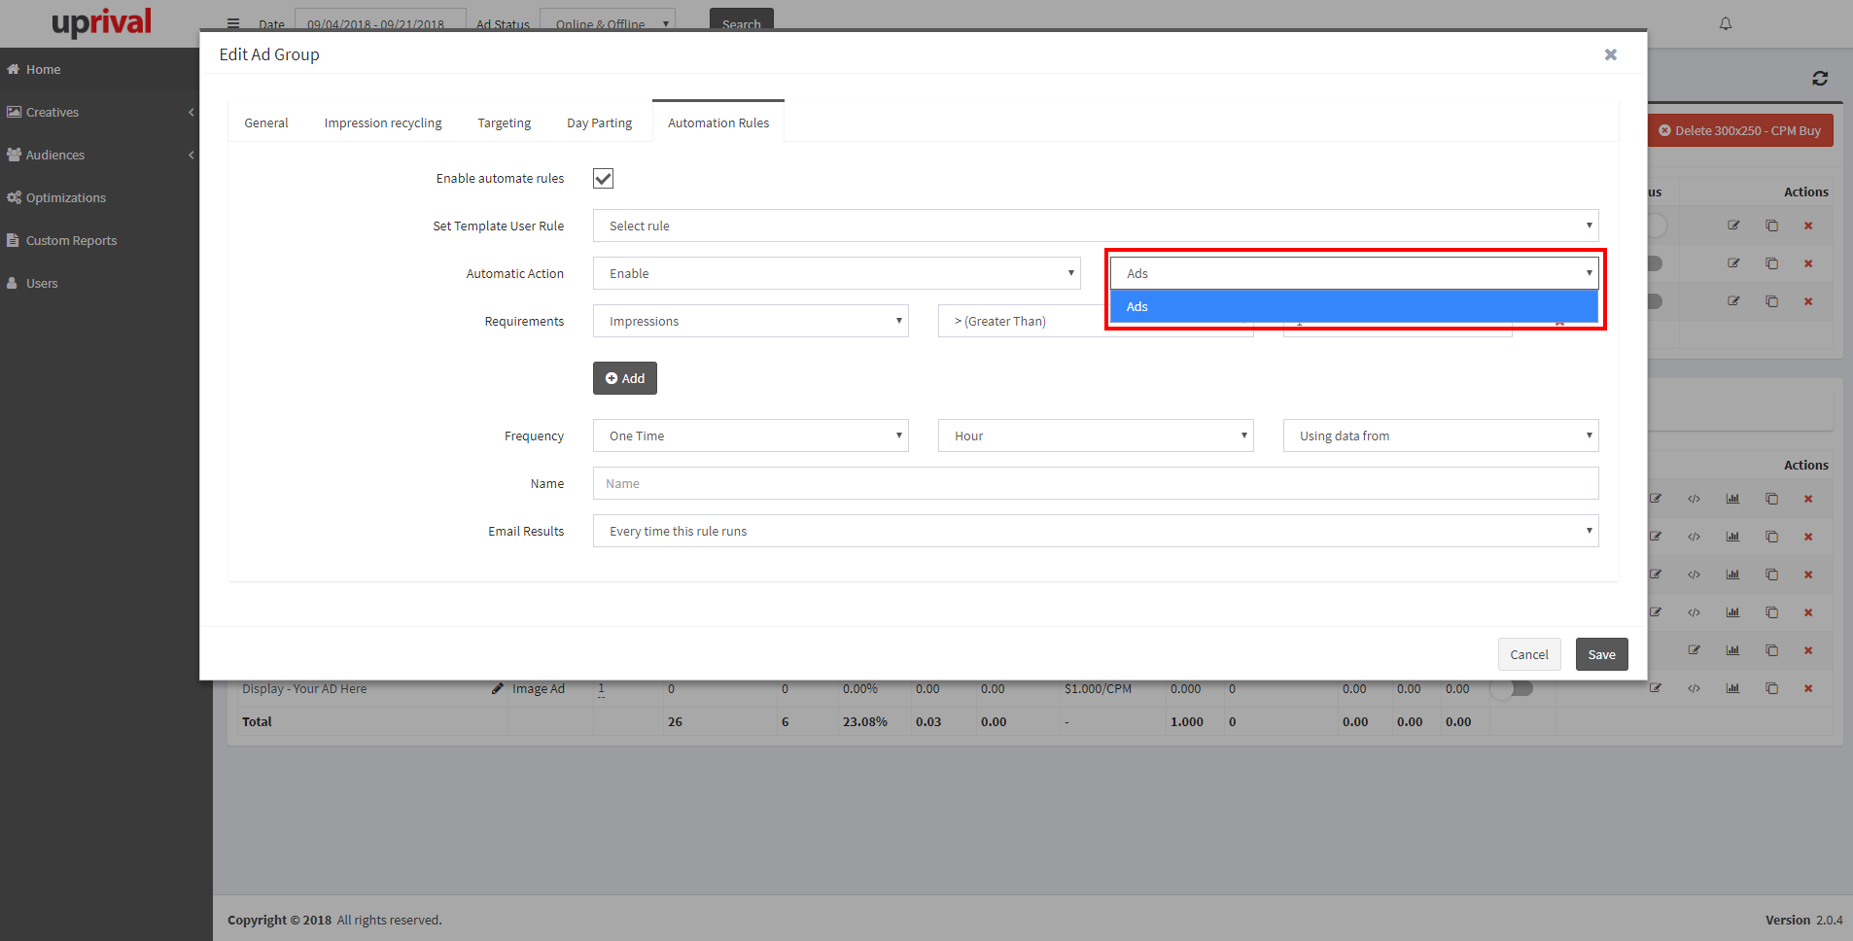Click the Cancel button
The width and height of the screenshot is (1853, 941).
1529,654
